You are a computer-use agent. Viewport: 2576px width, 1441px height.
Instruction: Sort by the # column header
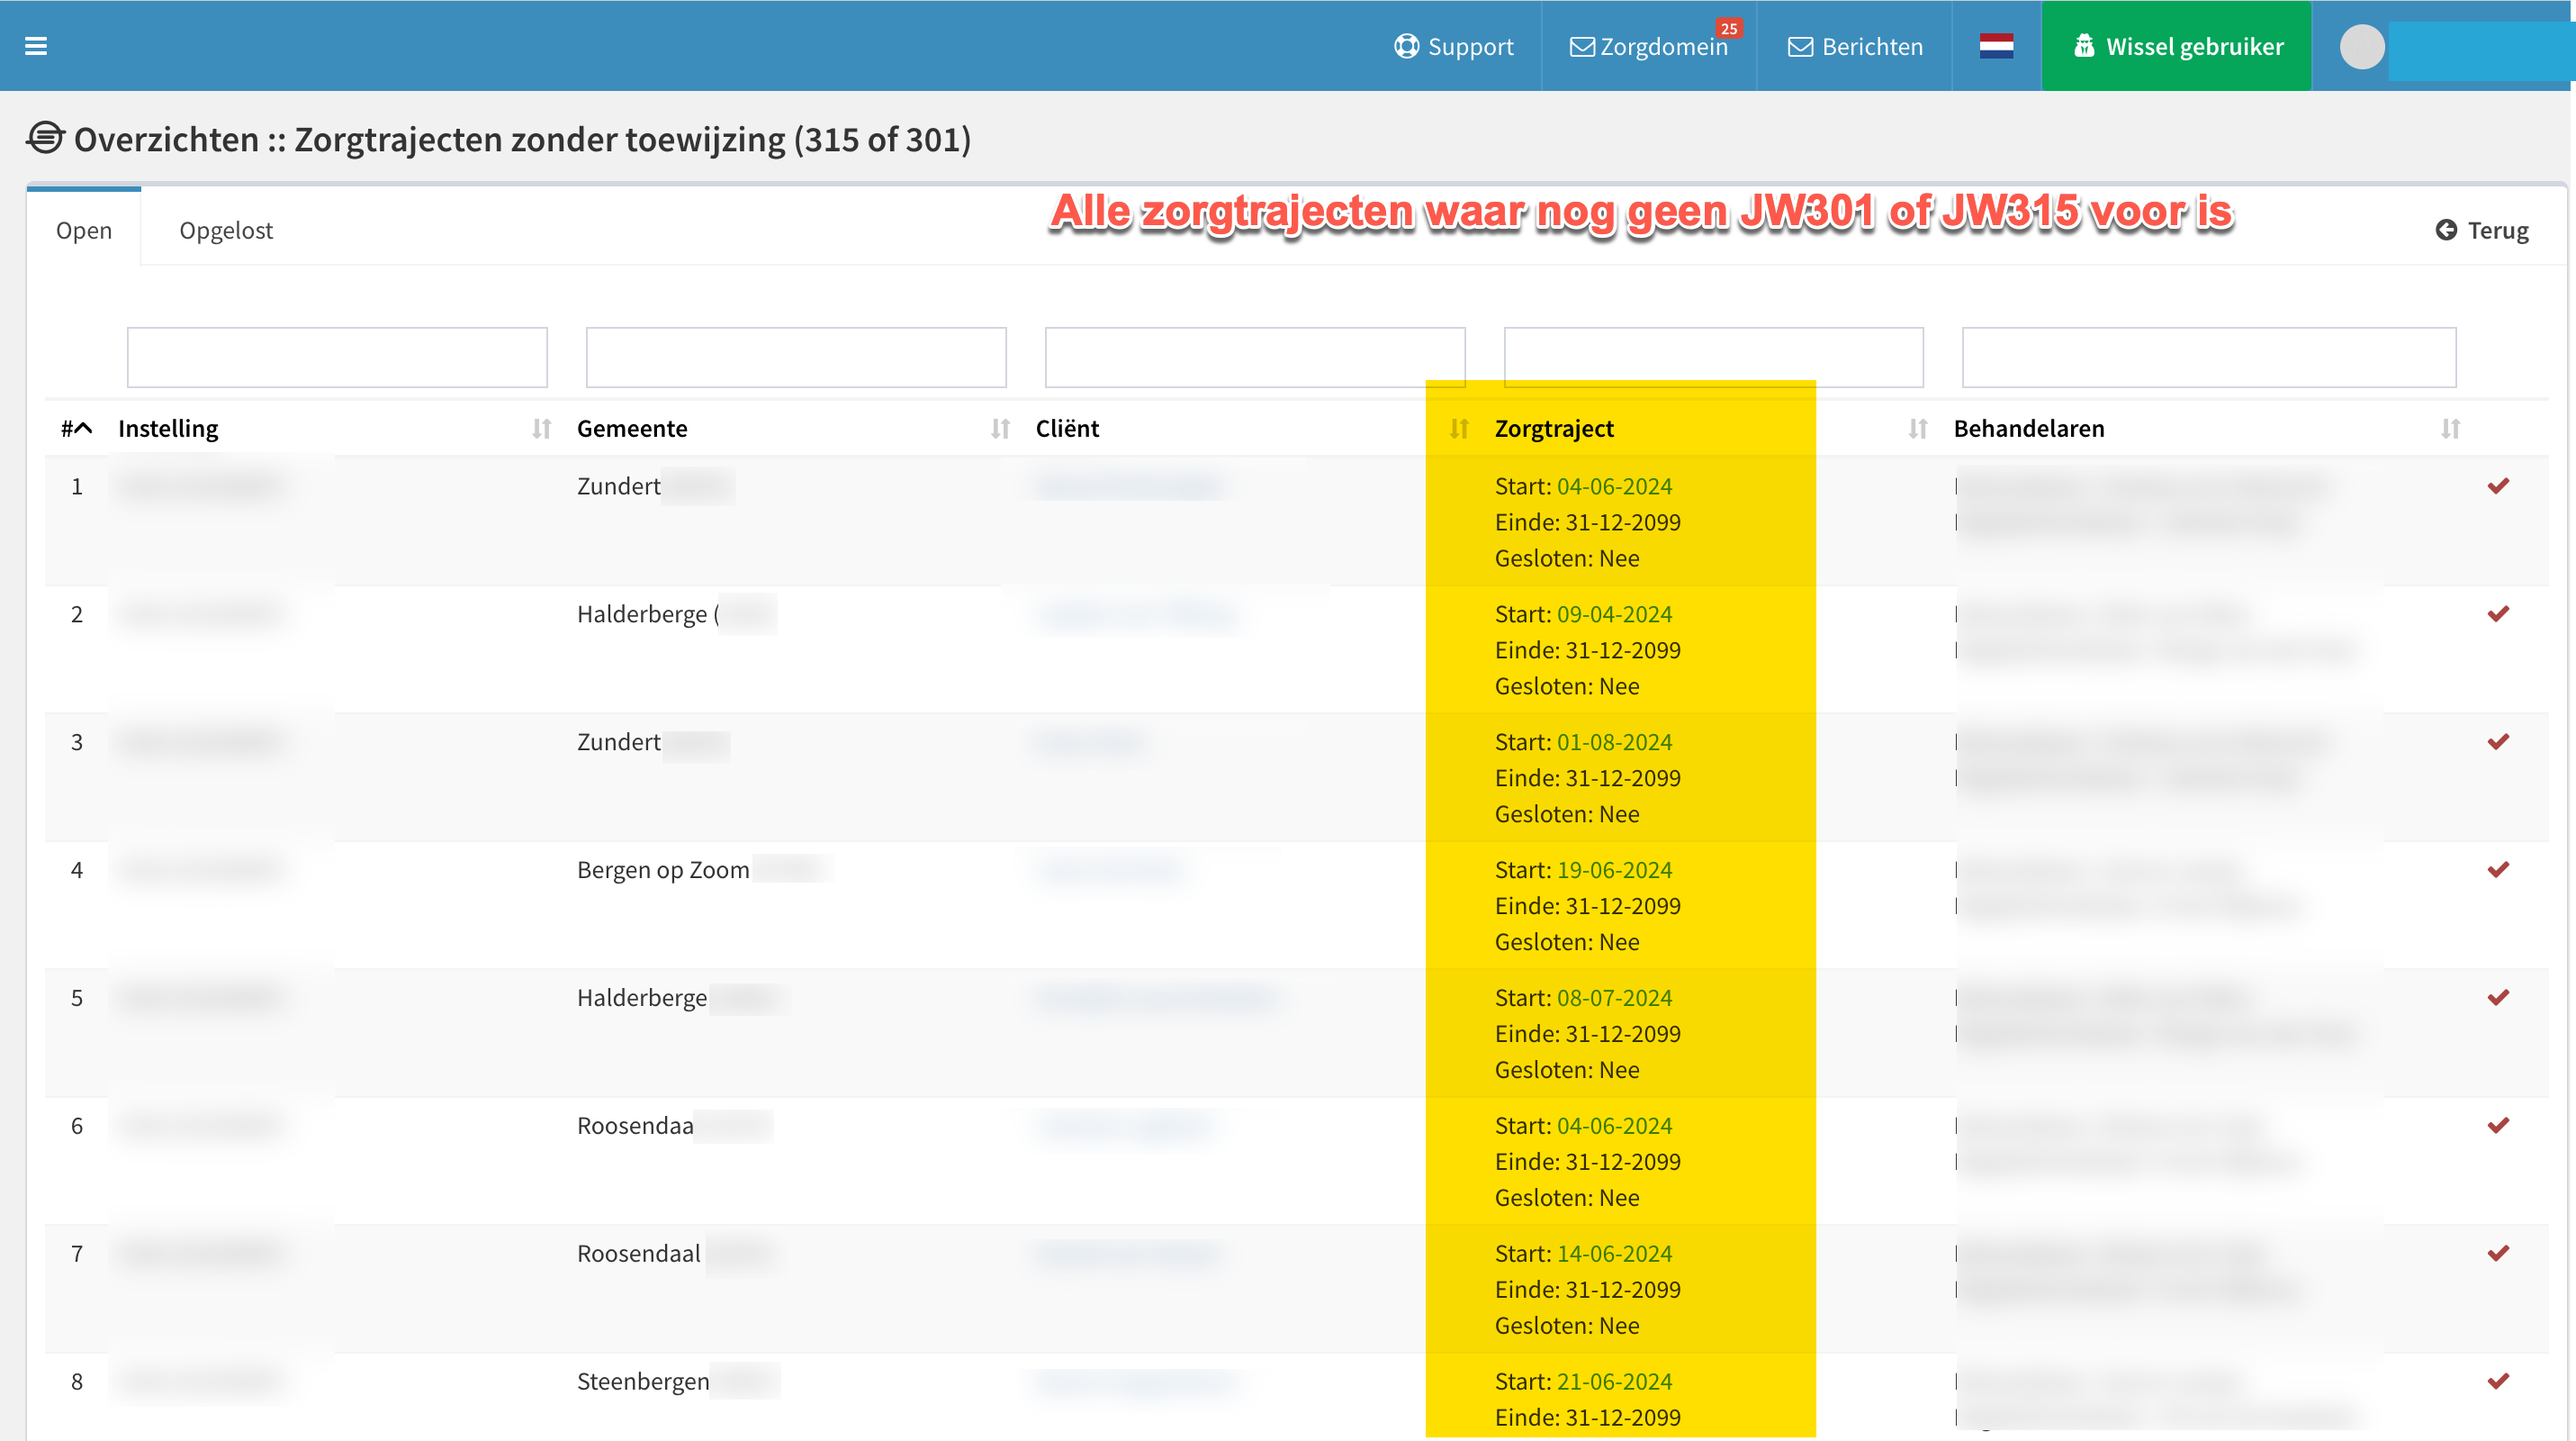pyautogui.click(x=76, y=429)
